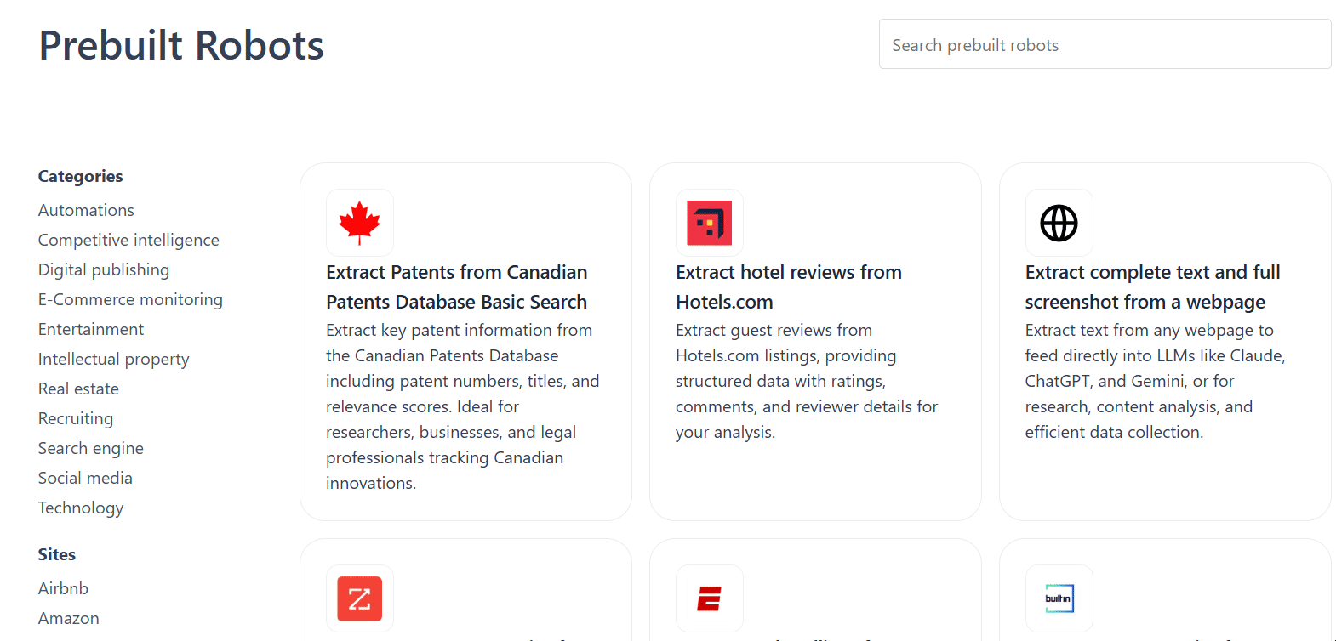The width and height of the screenshot is (1336, 641).
Task: Open the E-Commerce monitoring category
Action: 130,299
